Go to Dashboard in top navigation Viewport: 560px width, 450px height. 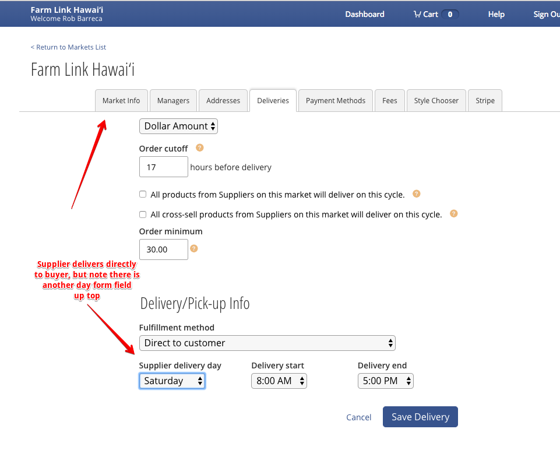(x=365, y=15)
